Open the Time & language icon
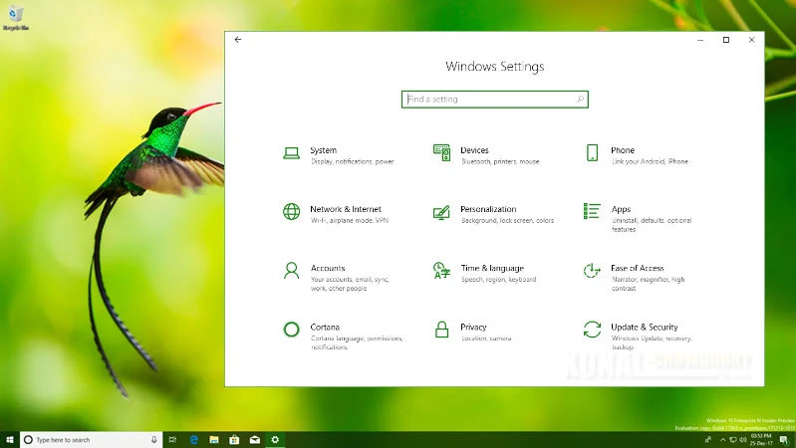 tap(441, 271)
